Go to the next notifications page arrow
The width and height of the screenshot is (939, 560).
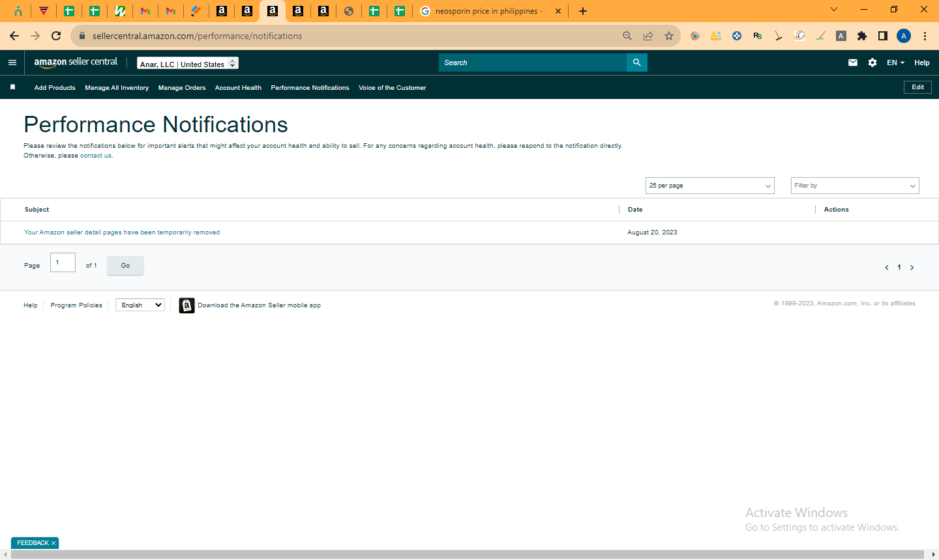(x=912, y=268)
